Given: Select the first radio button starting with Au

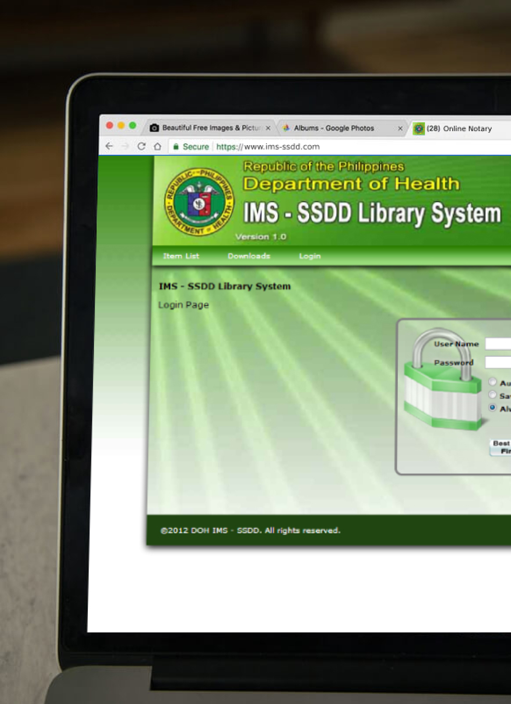Looking at the screenshot, I should tap(492, 382).
